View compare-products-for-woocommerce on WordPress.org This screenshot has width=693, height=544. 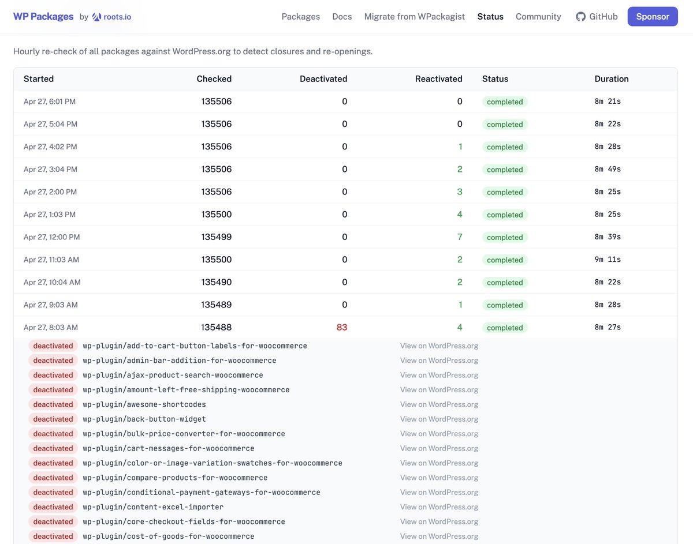coord(439,478)
